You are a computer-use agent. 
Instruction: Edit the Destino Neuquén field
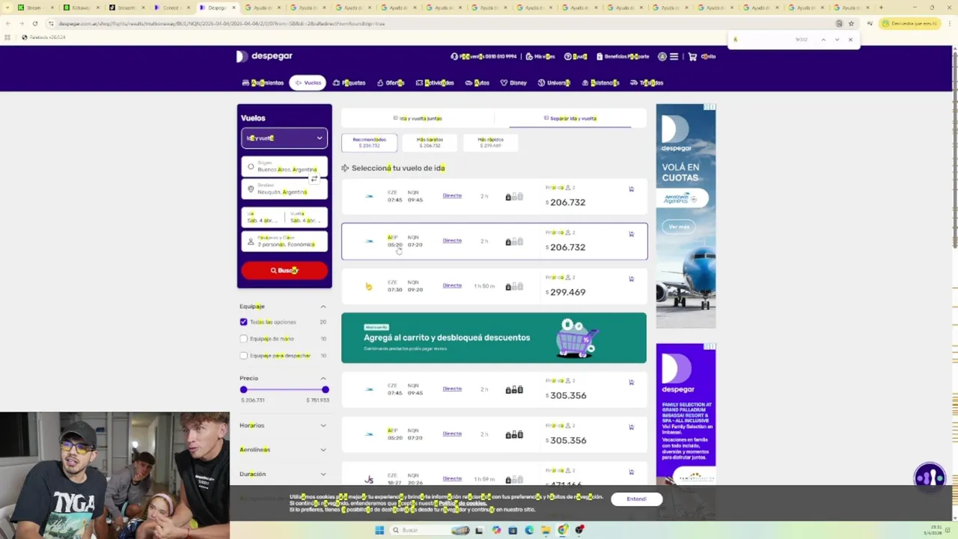click(x=284, y=189)
